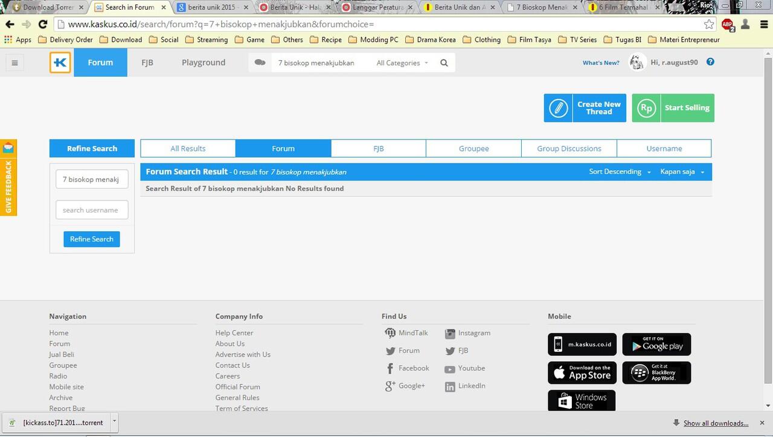Image resolution: width=773 pixels, height=437 pixels.
Task: Expand the Kapan saja dropdown
Action: click(682, 172)
